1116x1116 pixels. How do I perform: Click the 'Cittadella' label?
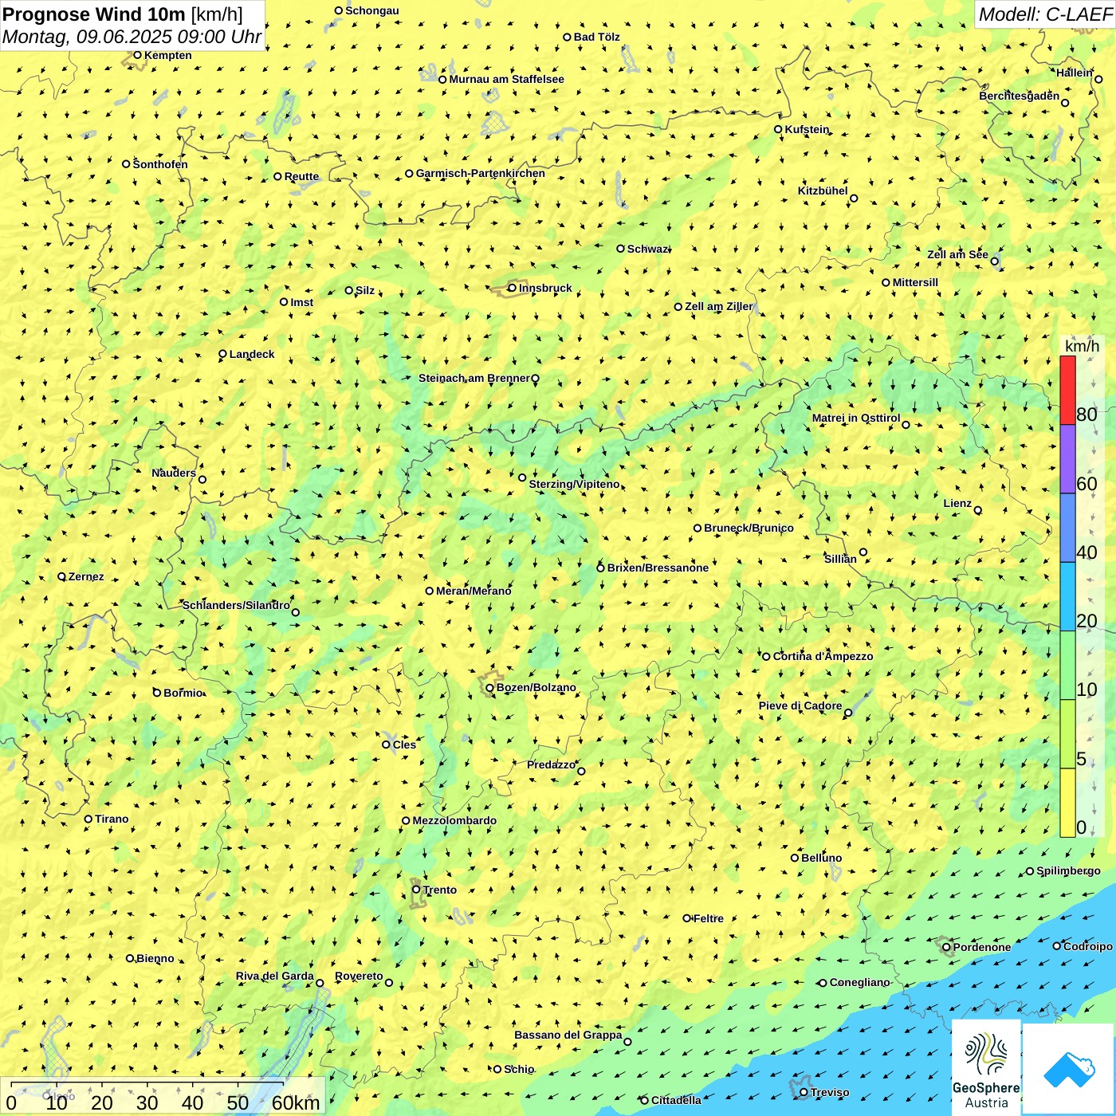(676, 1100)
